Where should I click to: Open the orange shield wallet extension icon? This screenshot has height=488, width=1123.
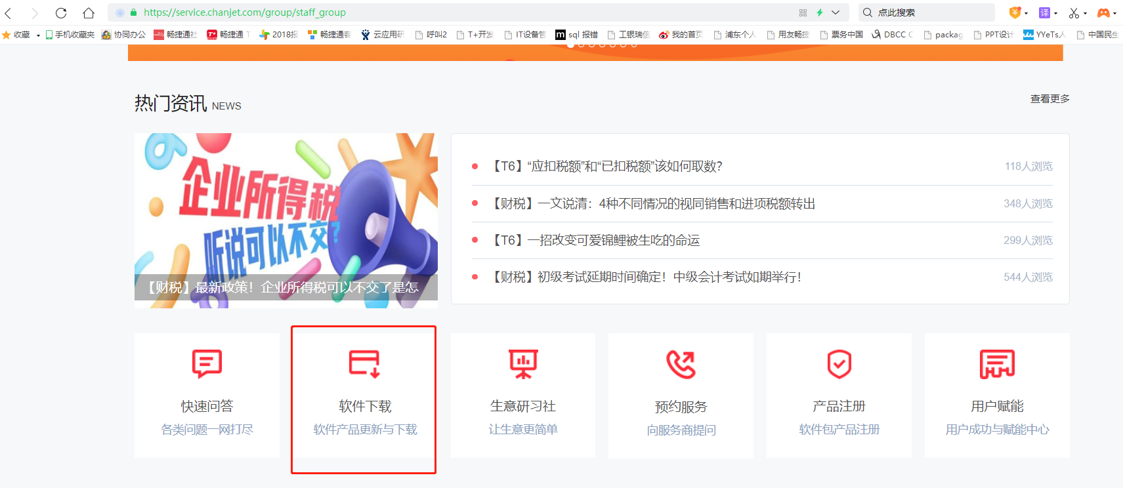1015,12
